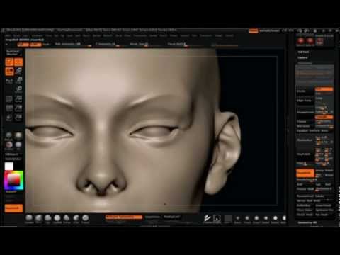
Task: Adjust the Rgb Intensity slider
Action: (73, 45)
